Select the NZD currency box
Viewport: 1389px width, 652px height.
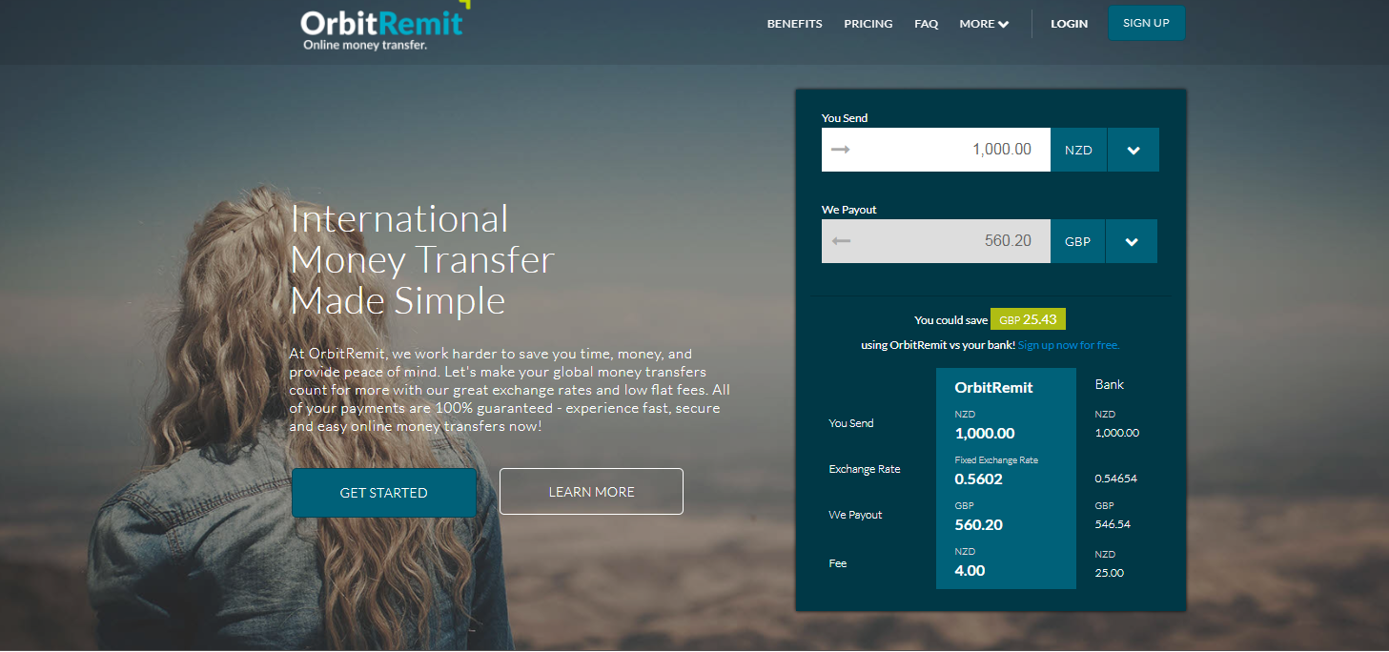pos(1078,150)
